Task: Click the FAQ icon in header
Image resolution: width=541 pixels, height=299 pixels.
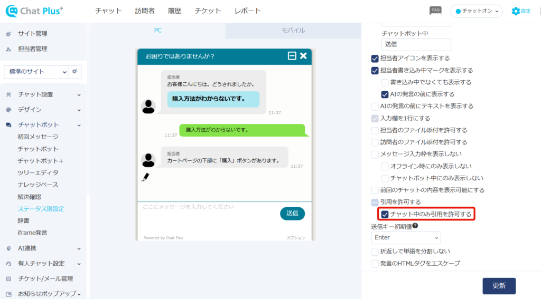Action: (x=435, y=11)
